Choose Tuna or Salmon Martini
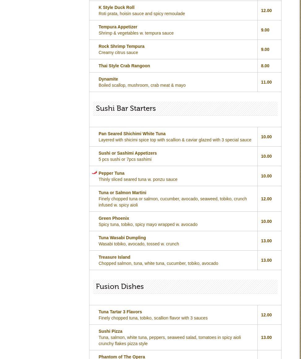 coord(122,193)
